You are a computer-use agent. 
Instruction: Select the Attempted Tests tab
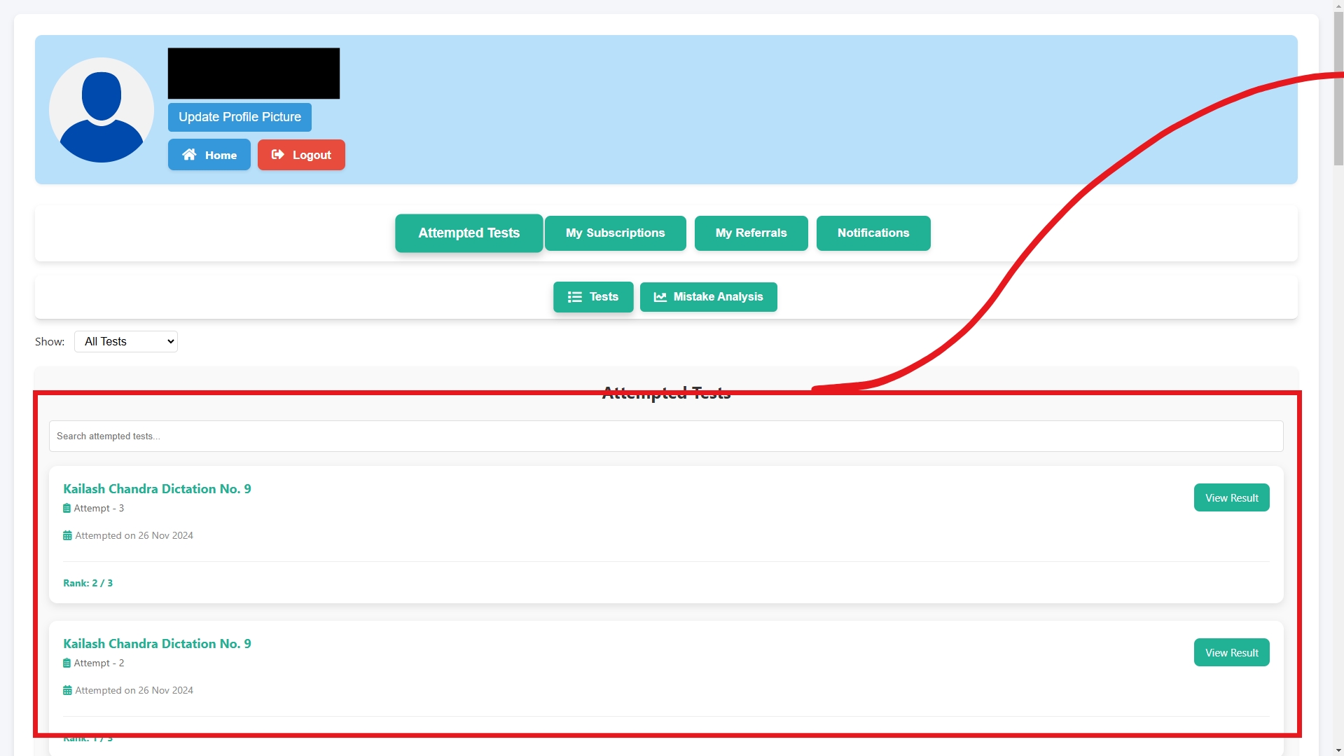(468, 233)
